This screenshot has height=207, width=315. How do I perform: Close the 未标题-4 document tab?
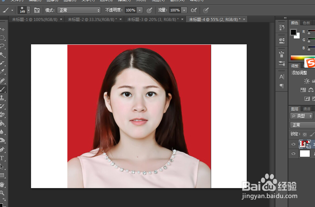pos(244,19)
